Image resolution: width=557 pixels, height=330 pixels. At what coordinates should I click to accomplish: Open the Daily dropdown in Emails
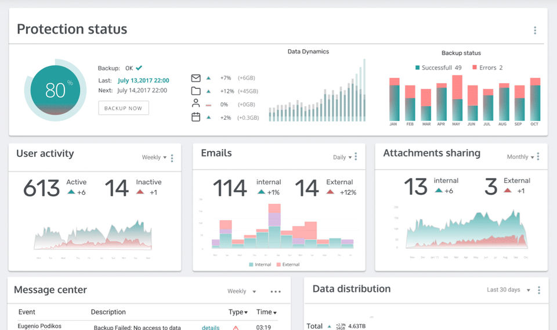342,157
